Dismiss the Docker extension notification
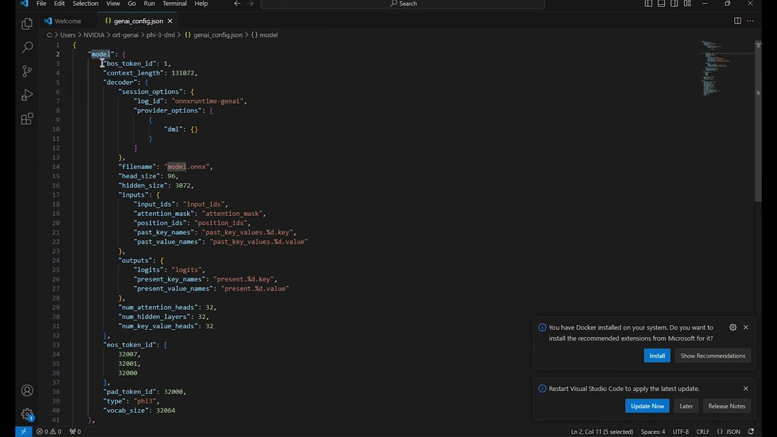 (x=745, y=328)
